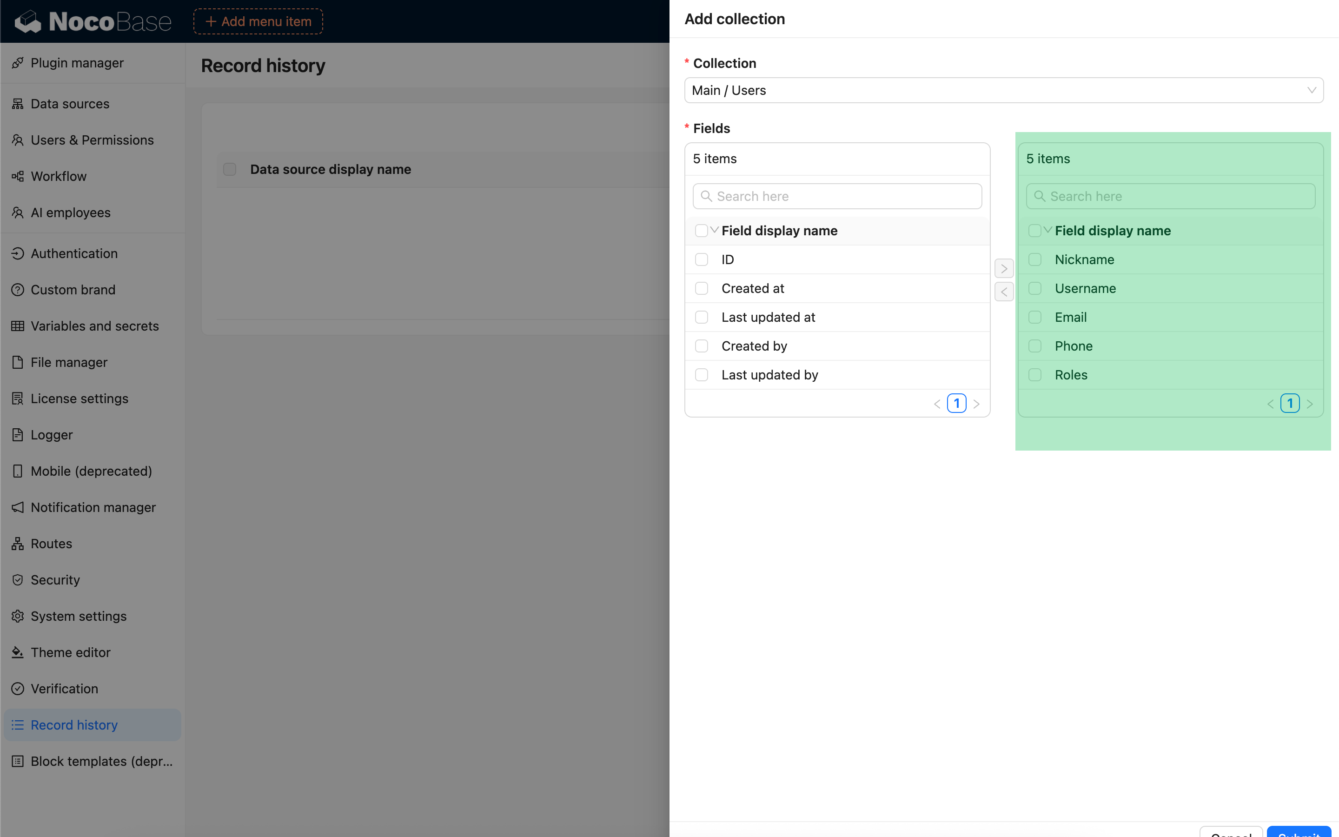Go to Data sources menu item

70,104
